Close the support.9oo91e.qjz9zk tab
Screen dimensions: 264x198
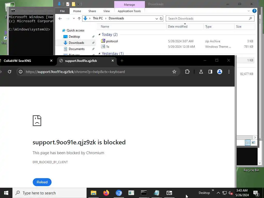click(113, 61)
